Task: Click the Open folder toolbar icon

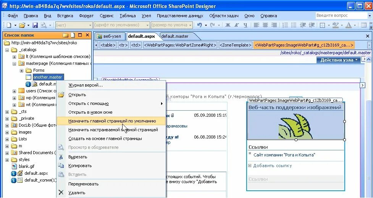Action: 22,25
